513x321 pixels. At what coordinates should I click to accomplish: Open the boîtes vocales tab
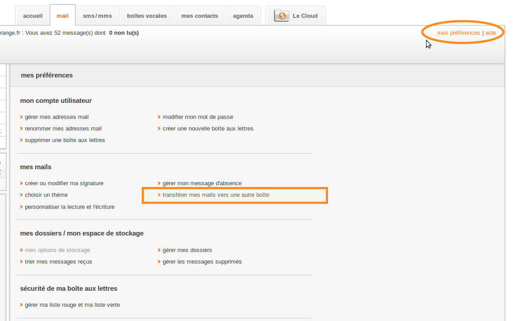[x=147, y=16]
